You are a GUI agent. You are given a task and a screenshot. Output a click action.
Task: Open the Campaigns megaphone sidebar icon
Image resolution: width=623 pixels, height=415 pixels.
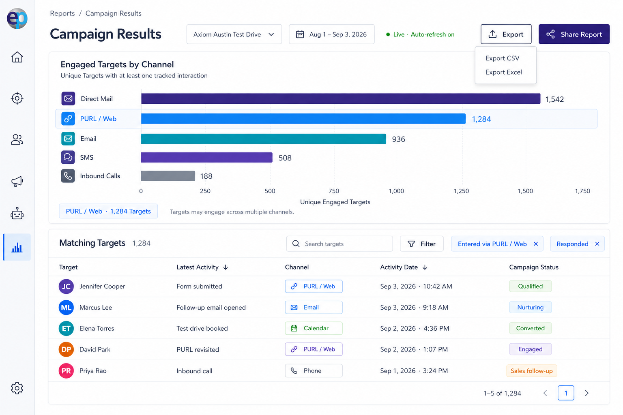click(x=17, y=181)
